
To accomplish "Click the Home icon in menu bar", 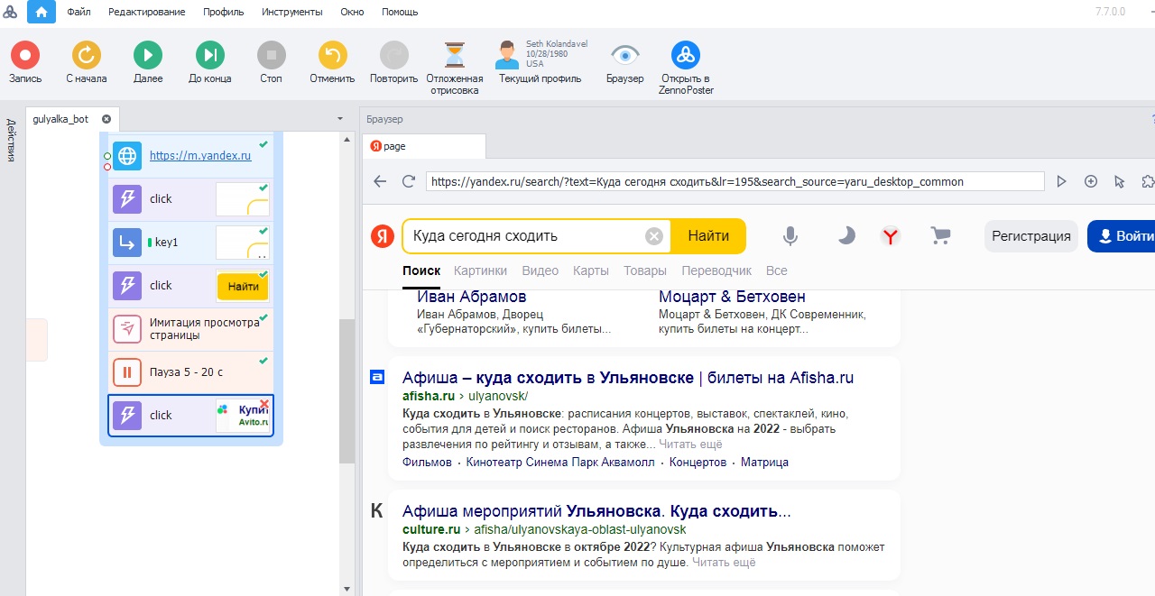I will click(x=42, y=12).
